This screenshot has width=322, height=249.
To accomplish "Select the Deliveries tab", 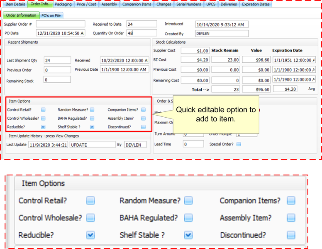I will point(229,4).
